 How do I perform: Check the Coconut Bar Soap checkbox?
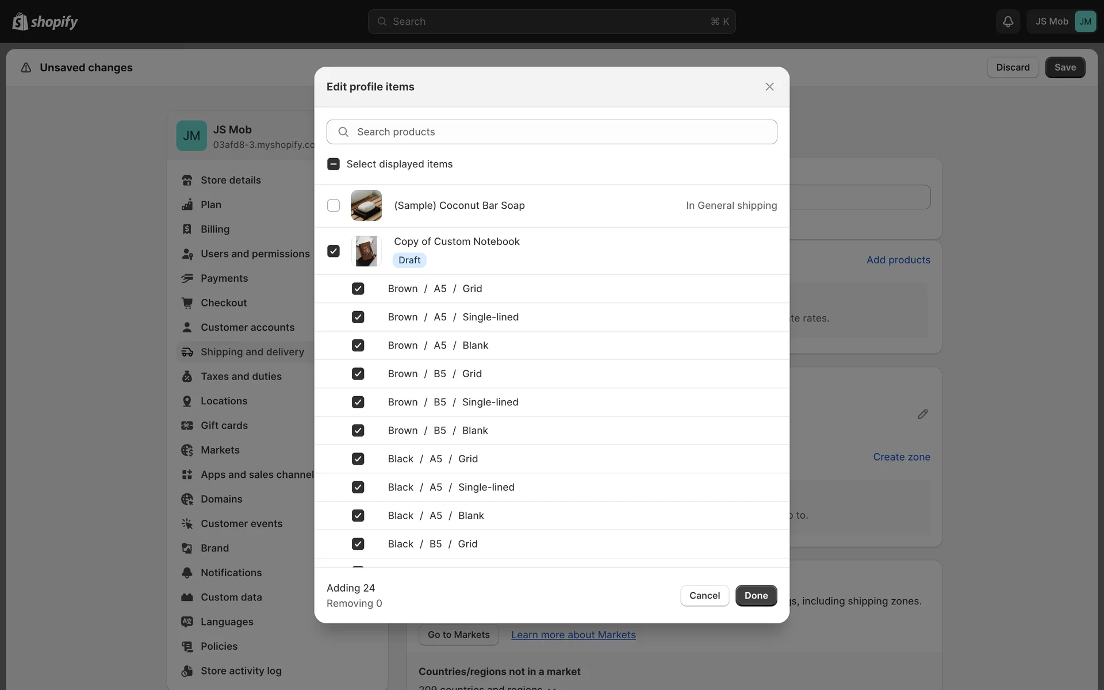pyautogui.click(x=333, y=206)
